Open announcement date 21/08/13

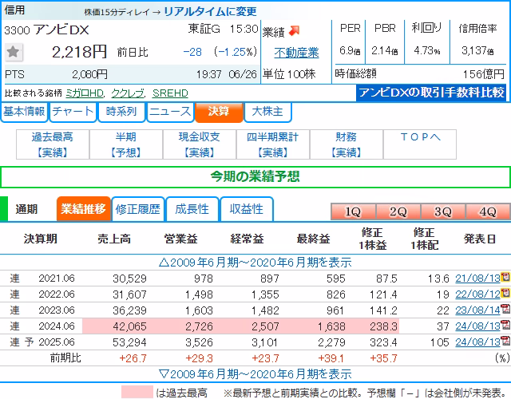[477, 279]
